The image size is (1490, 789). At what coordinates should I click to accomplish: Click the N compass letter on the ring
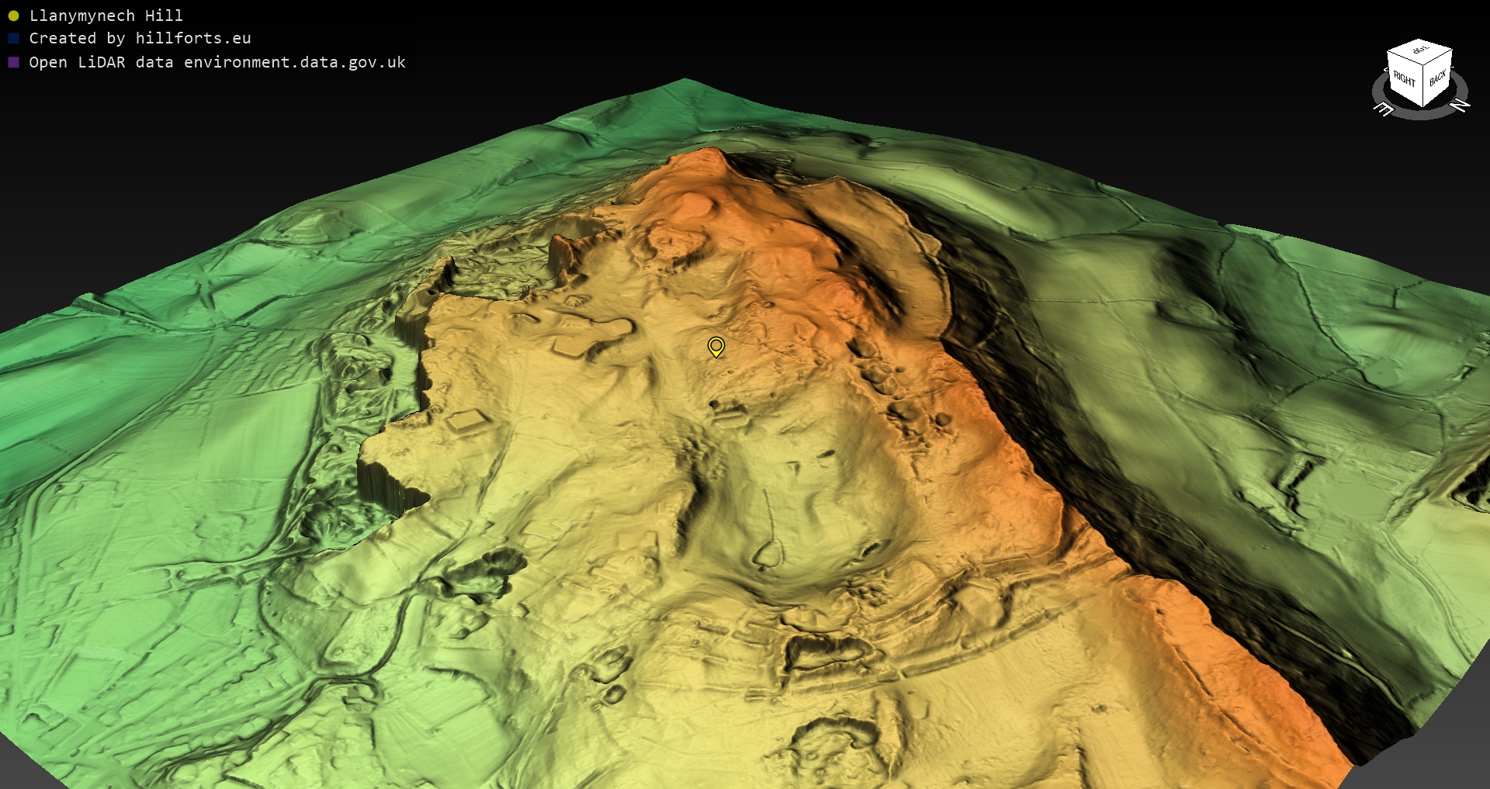[x=1459, y=105]
